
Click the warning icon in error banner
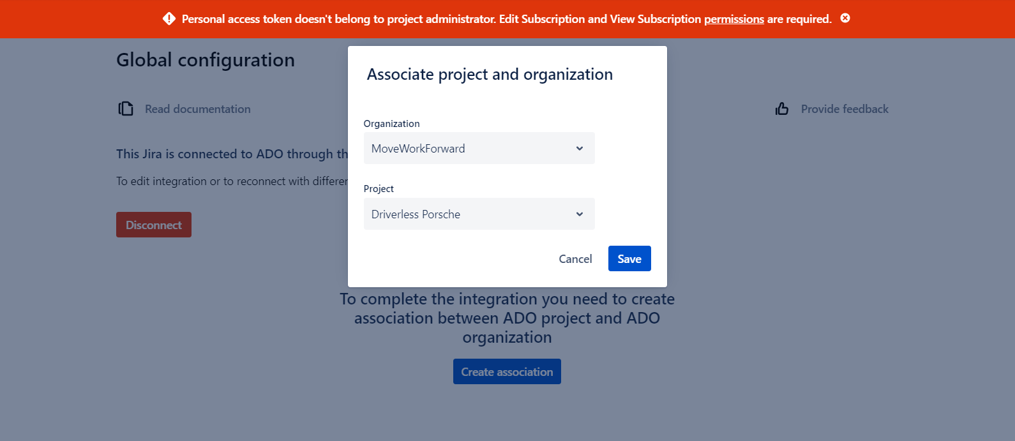pyautogui.click(x=169, y=19)
